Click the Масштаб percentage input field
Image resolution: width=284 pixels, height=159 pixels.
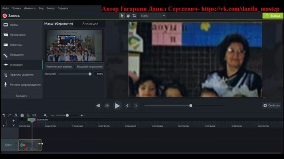click(x=99, y=74)
